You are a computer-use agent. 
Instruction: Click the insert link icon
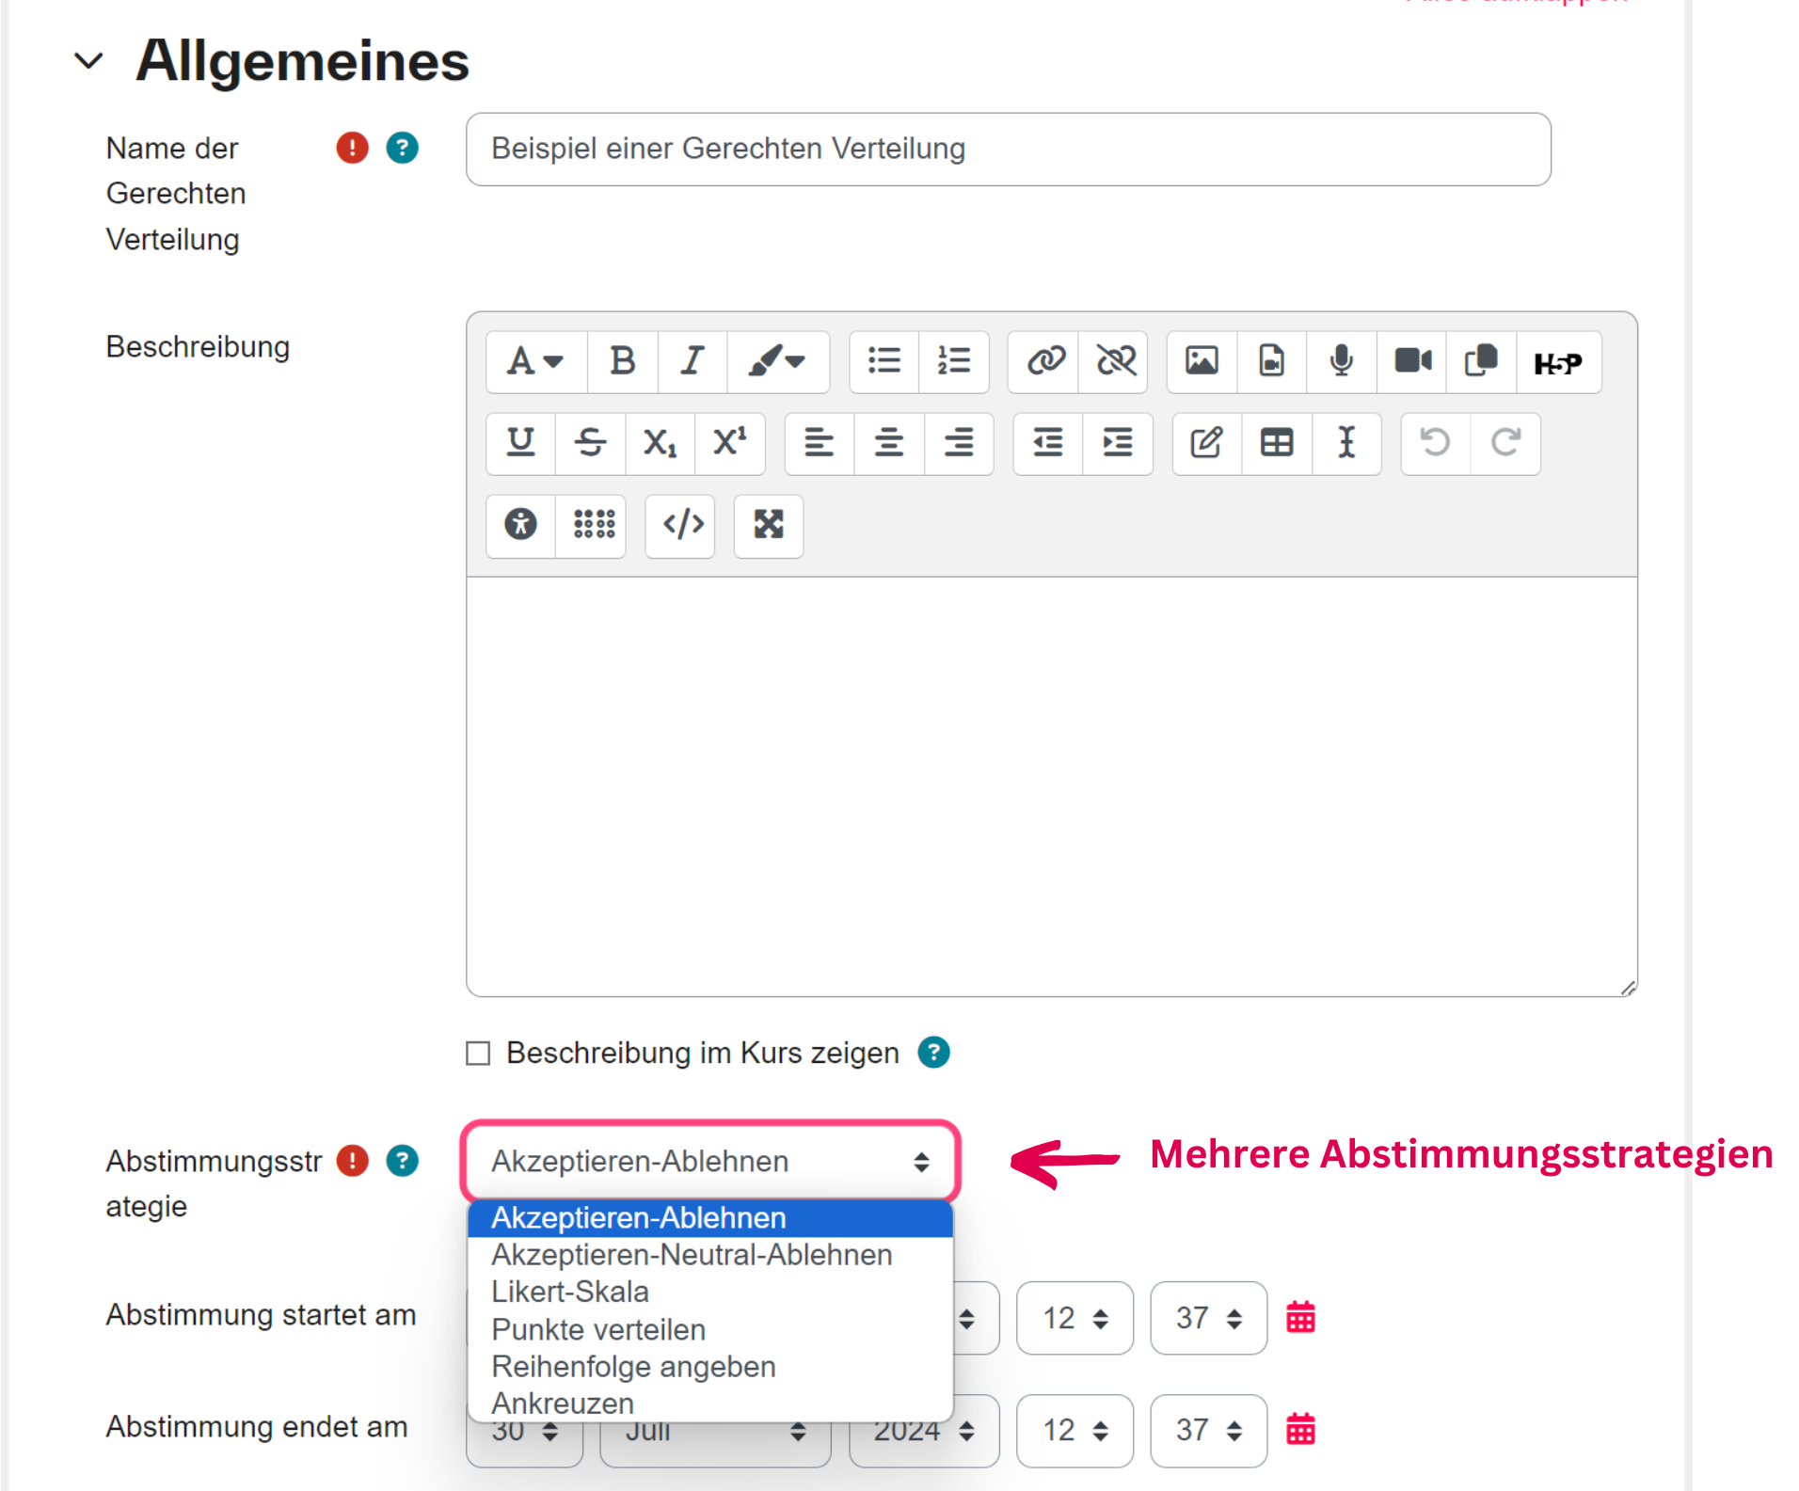coord(1044,361)
